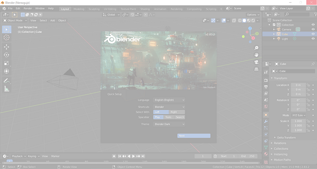Select the Move tool in the toolbar

point(6,47)
